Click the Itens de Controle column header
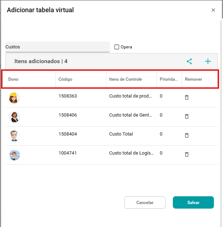The image size is (223, 227). (125, 79)
